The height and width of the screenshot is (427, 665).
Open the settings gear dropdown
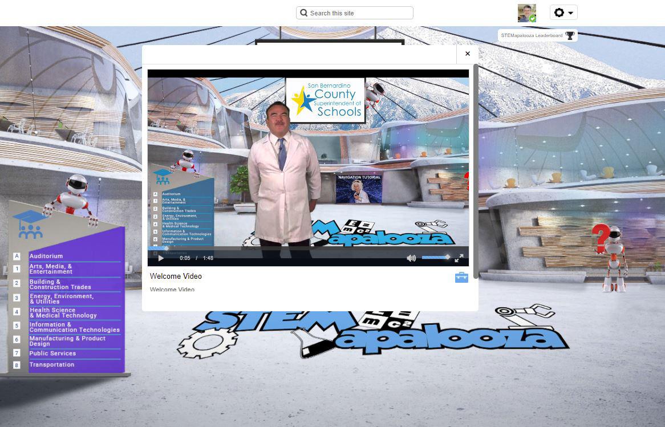[563, 13]
